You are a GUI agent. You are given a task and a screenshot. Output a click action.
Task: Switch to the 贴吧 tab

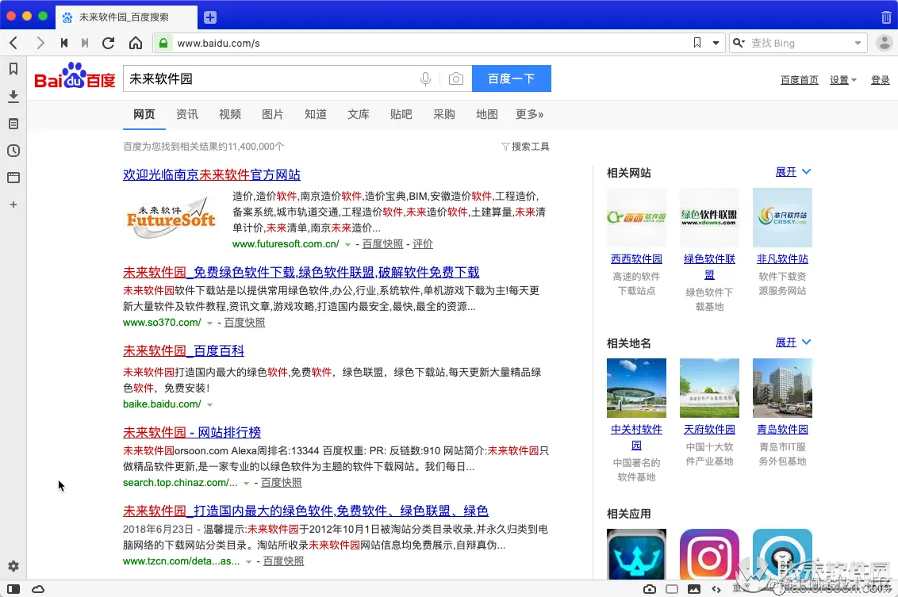[401, 114]
